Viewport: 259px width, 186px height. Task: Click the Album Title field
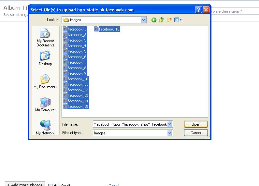[16, 8]
